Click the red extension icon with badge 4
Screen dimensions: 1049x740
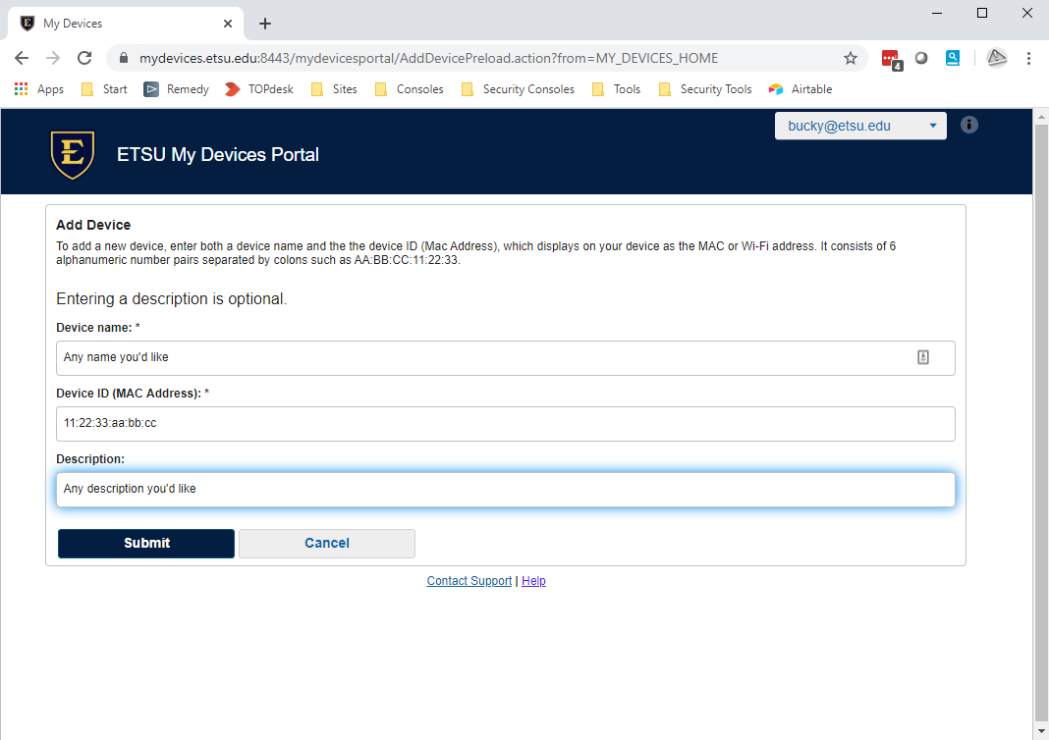click(x=890, y=58)
